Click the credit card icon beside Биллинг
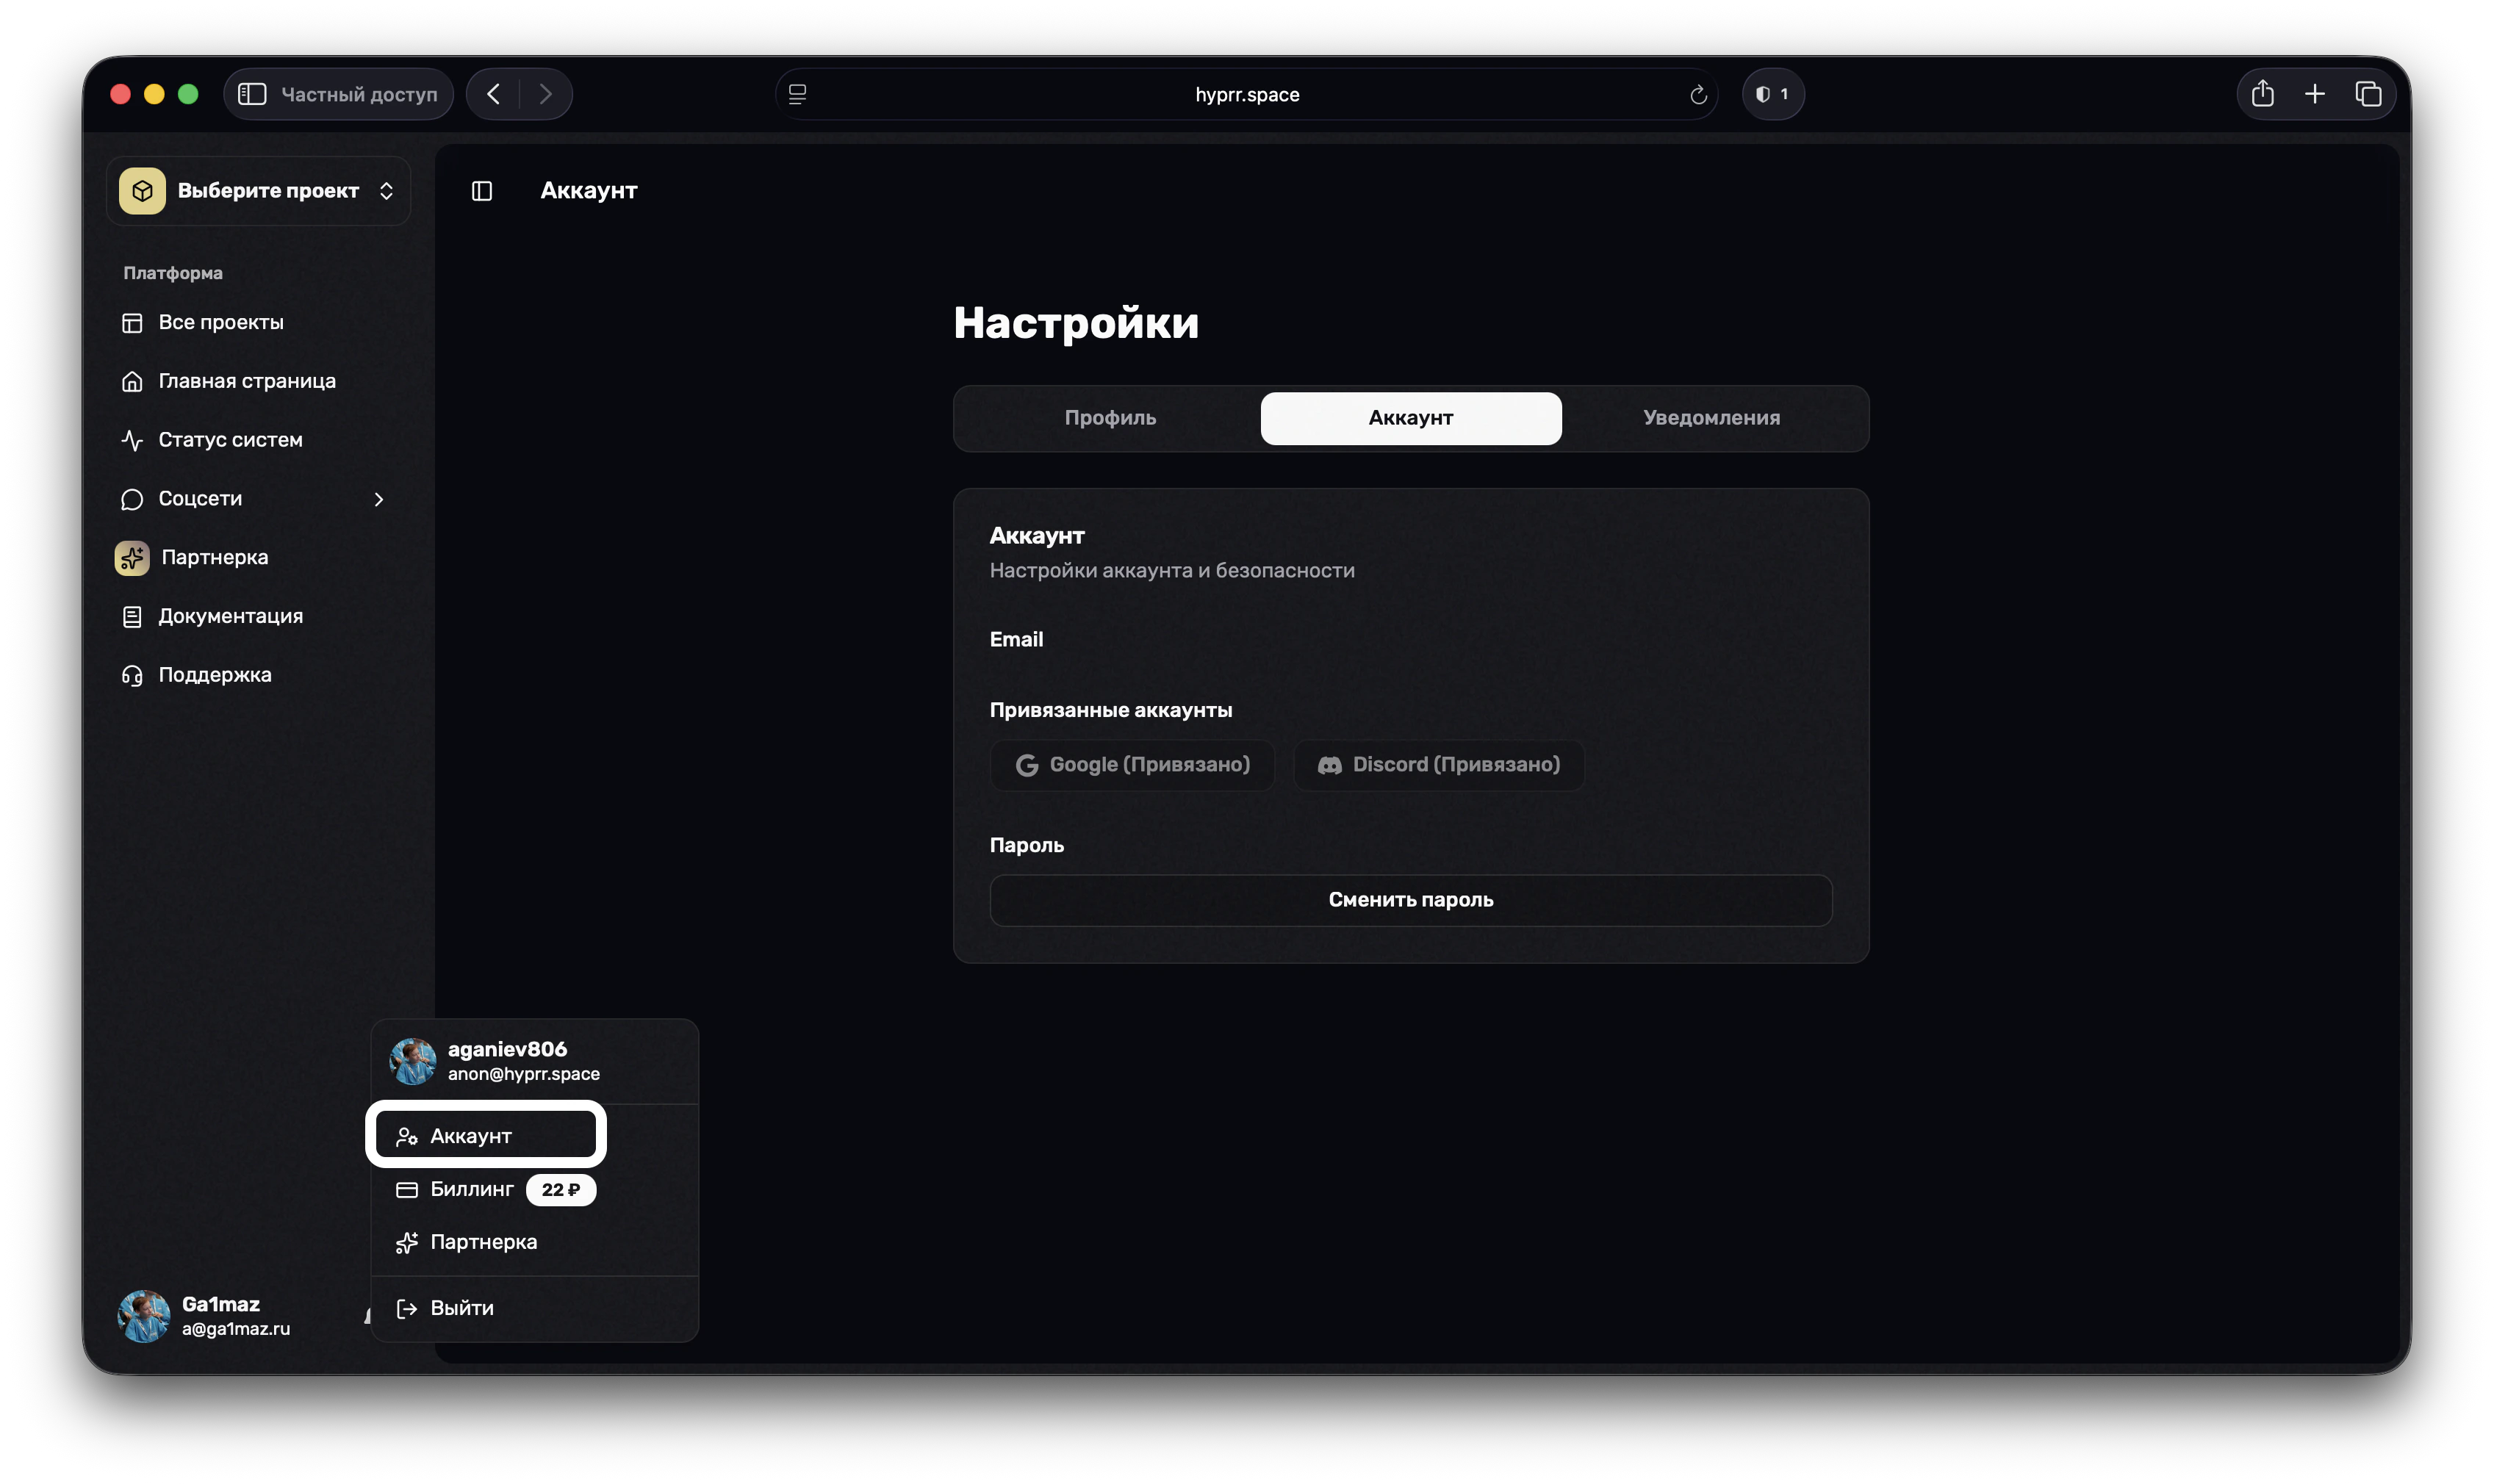This screenshot has height=1484, width=2494. pyautogui.click(x=406, y=1190)
